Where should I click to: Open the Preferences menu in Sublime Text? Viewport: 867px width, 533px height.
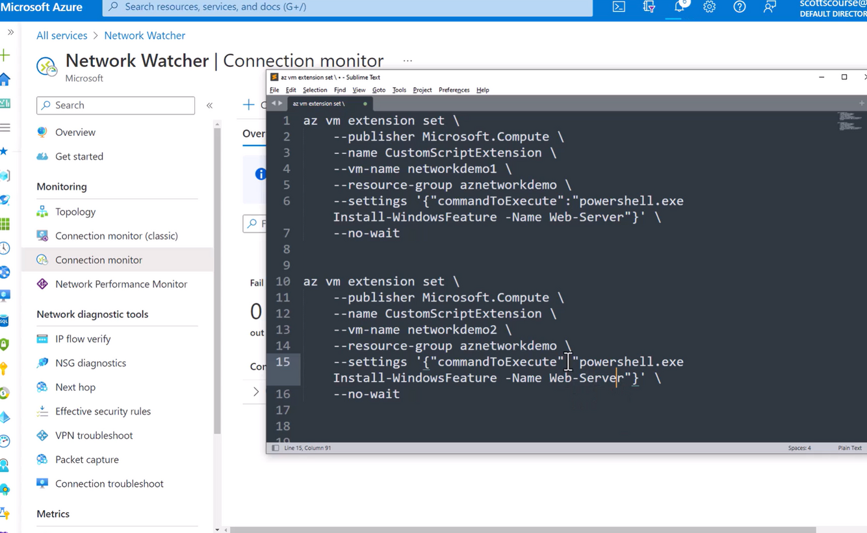(x=454, y=90)
